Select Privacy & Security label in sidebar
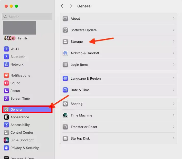This screenshot has width=182, height=159. coord(25,148)
